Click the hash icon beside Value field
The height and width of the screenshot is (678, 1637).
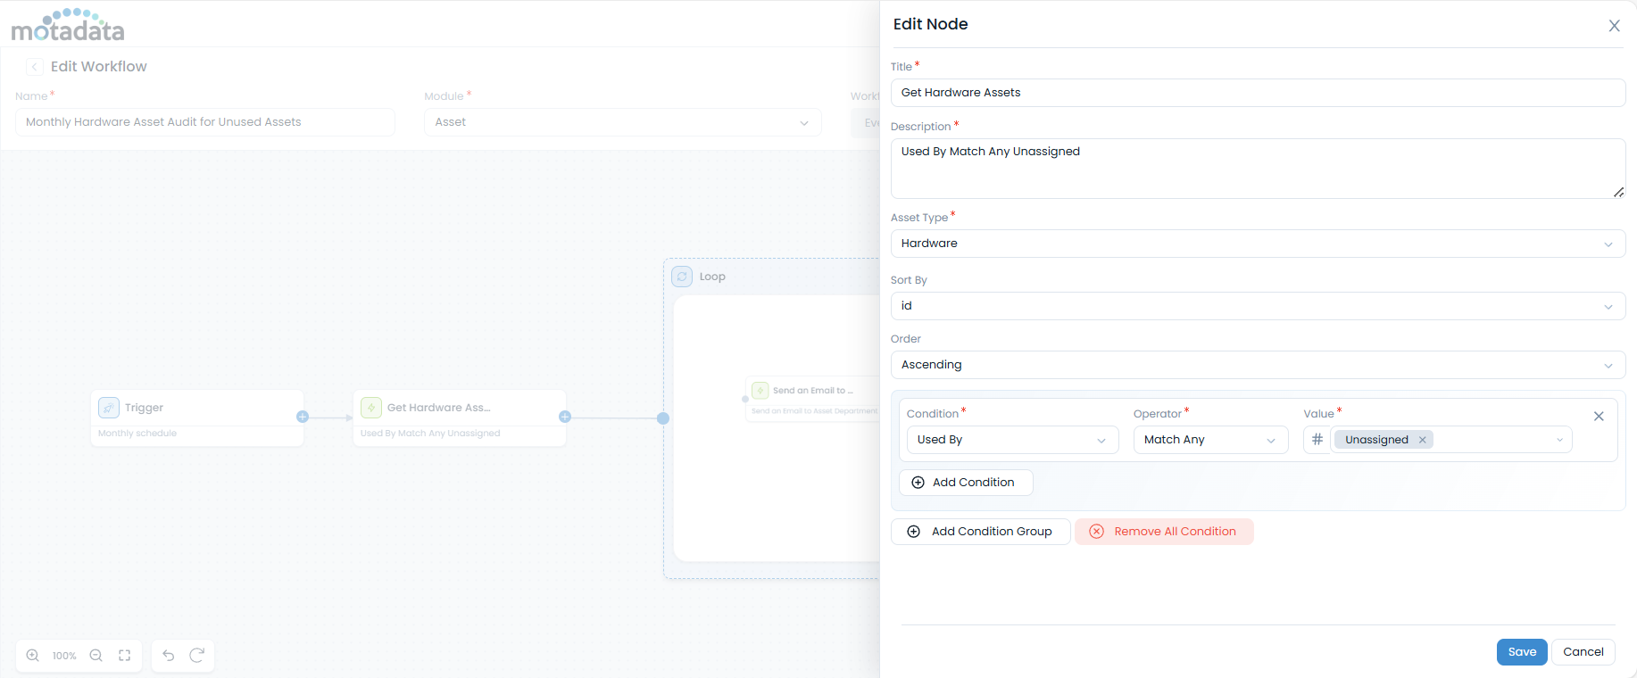click(1317, 440)
